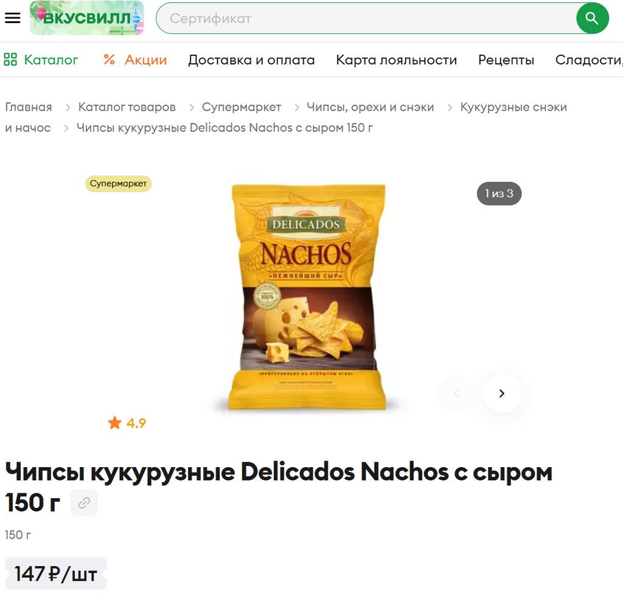Image resolution: width=623 pixels, height=596 pixels.
Task: Open the Рецепты section
Action: pyautogui.click(x=506, y=60)
